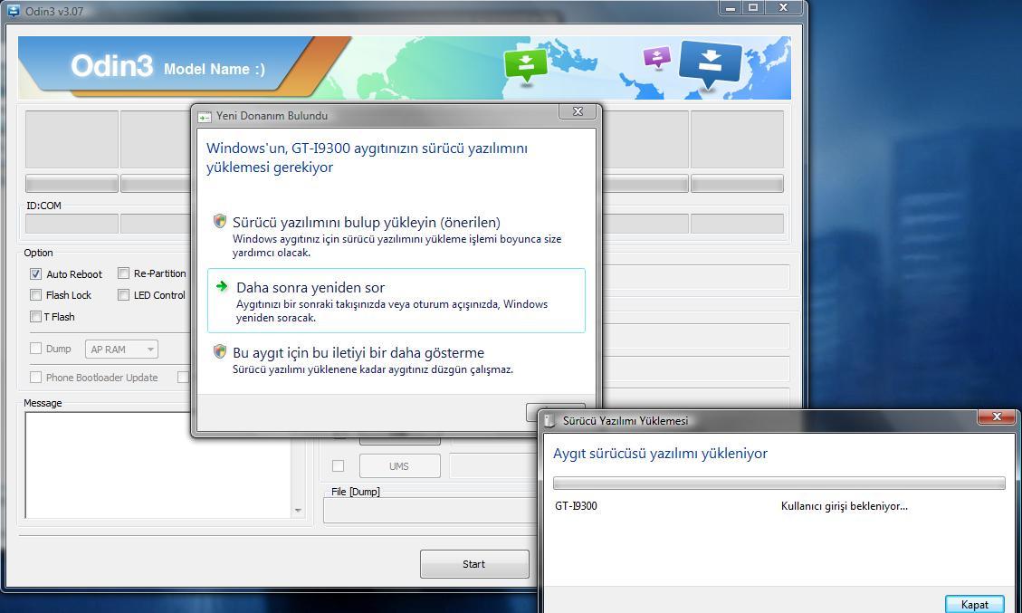Click the Sürücü Yazılımı Yüklemesi title icon
The height and width of the screenshot is (613, 1022).
550,421
